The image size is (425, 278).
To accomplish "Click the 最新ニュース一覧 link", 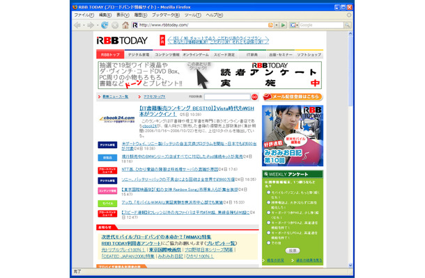I will pyautogui.click(x=116, y=97).
